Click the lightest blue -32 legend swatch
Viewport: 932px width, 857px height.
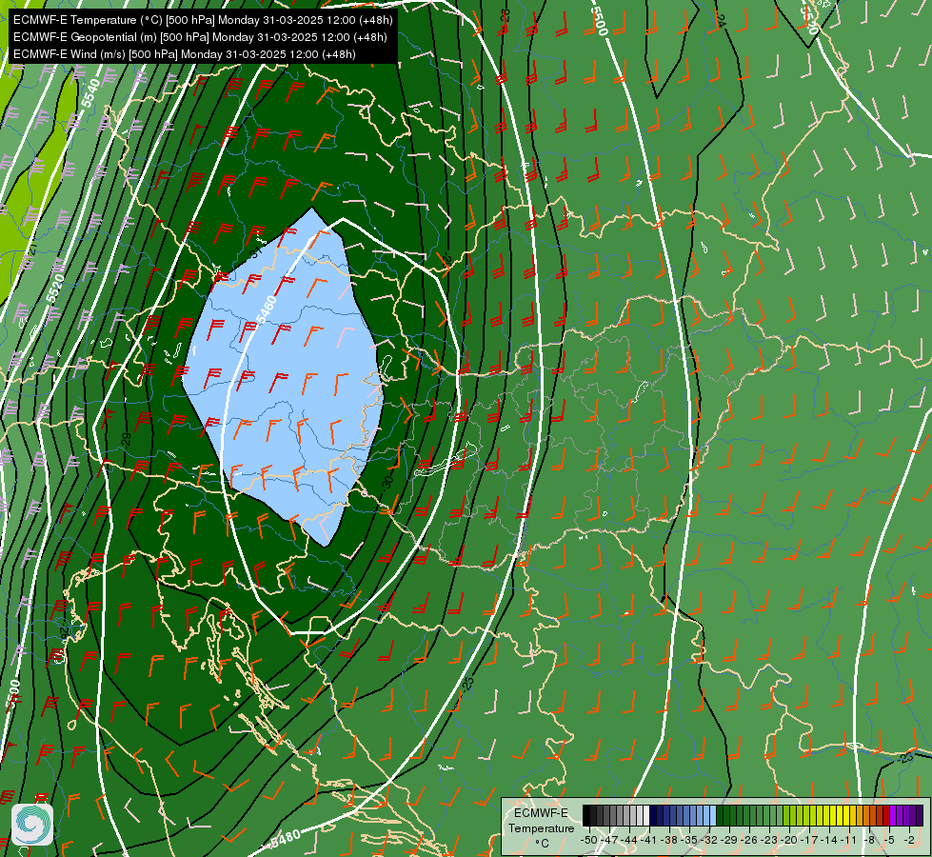pyautogui.click(x=713, y=815)
